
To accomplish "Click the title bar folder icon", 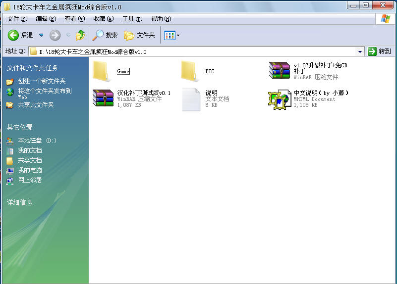I will [x=7, y=7].
